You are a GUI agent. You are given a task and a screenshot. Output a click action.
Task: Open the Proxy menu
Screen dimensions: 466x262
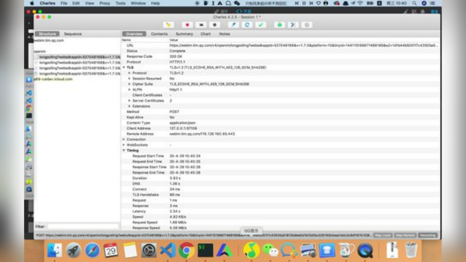[105, 3]
